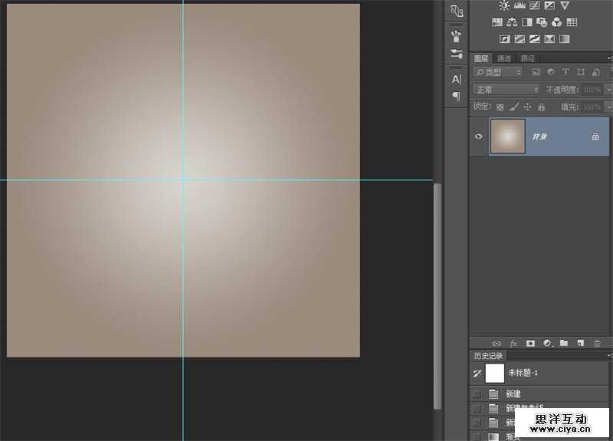613x441 pixels.
Task: Add a Brightness/Contrast adjustment
Action: click(504, 6)
